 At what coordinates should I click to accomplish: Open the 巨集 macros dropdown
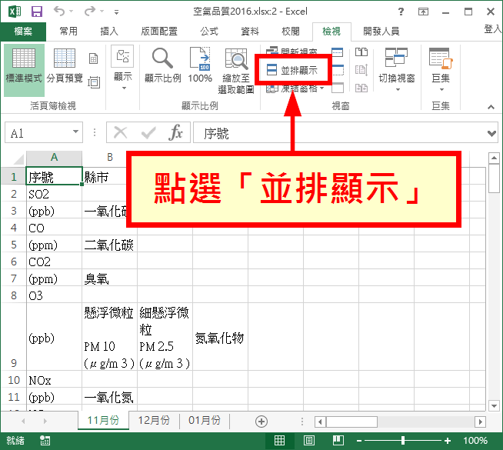coord(441,69)
